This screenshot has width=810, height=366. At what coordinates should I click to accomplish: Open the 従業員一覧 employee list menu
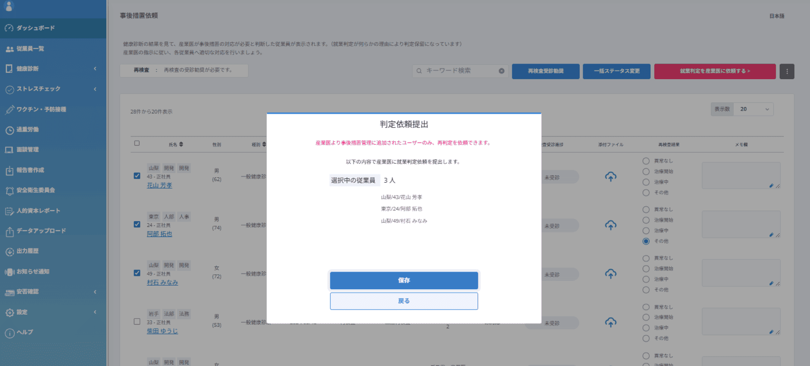tap(53, 49)
